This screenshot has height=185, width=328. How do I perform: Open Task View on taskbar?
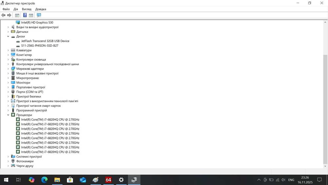click(x=18, y=180)
